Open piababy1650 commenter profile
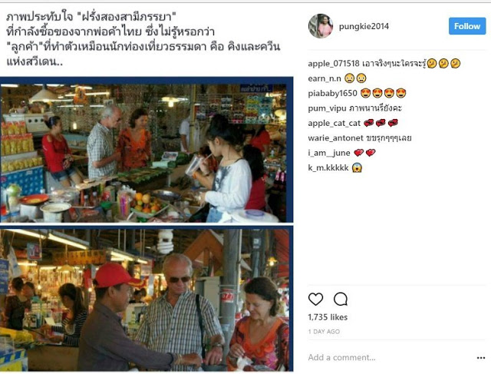The image size is (491, 374). (x=332, y=94)
